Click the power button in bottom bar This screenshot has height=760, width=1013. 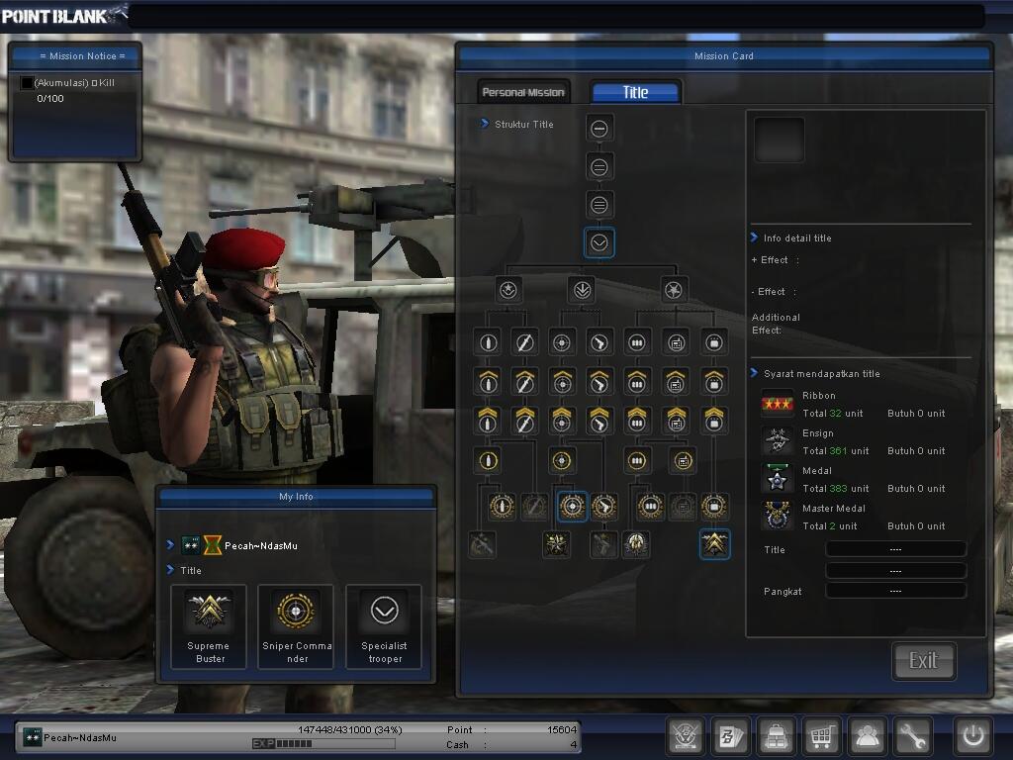click(x=973, y=735)
